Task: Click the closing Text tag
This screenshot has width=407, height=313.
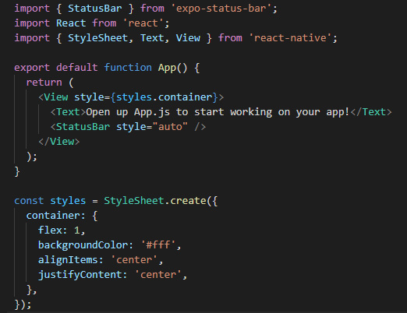Action: pyautogui.click(x=371, y=112)
